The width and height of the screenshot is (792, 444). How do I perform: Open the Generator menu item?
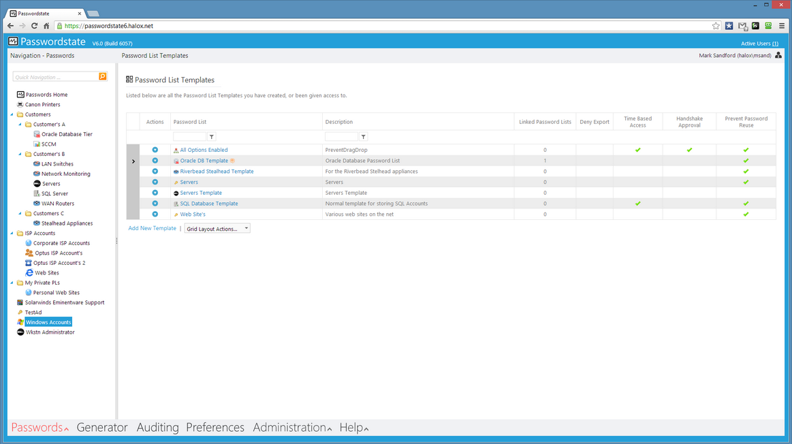tap(102, 428)
